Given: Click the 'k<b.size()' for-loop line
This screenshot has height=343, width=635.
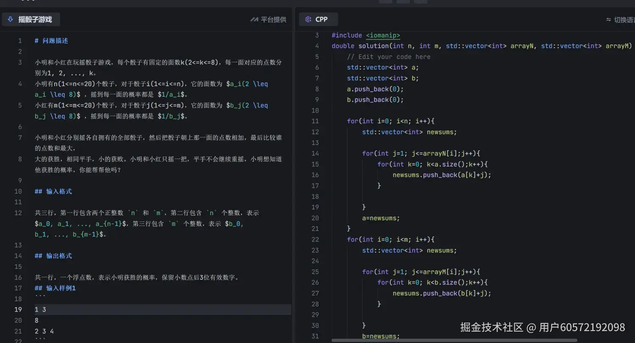Looking at the screenshot, I should point(433,282).
